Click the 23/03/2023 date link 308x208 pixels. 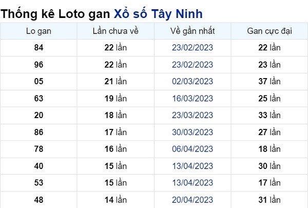192,115
